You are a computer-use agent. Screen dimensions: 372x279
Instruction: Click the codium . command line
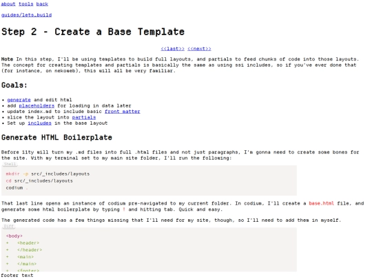coord(17,187)
